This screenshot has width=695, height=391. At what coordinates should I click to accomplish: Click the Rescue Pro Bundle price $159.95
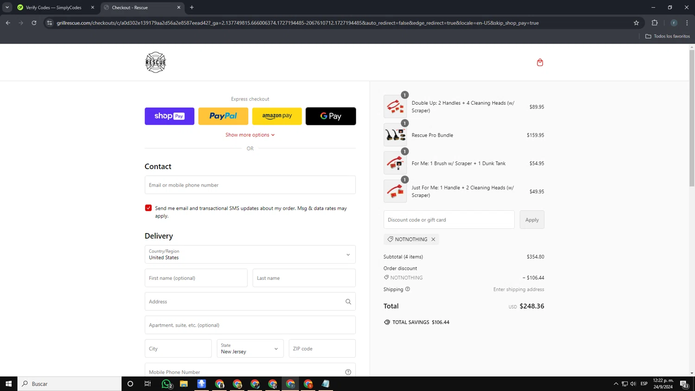(536, 135)
